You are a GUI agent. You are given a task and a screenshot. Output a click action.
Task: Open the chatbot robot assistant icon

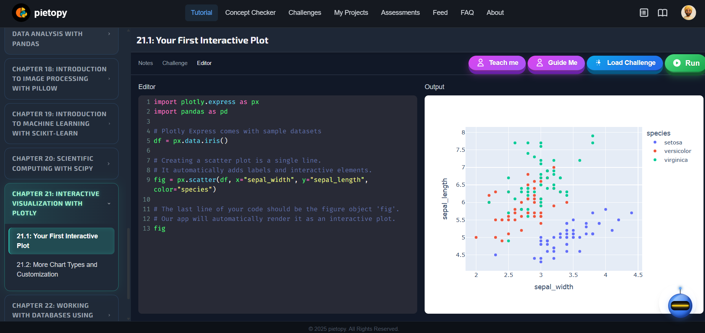[x=680, y=305]
